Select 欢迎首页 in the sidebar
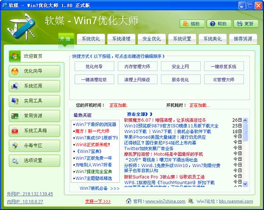Image resolution: width=264 pixels, height=210 pixels. [37, 56]
